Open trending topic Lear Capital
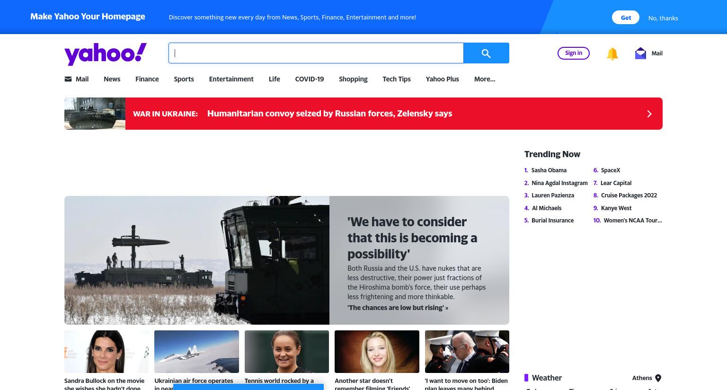Image resolution: width=727 pixels, height=390 pixels. click(616, 183)
